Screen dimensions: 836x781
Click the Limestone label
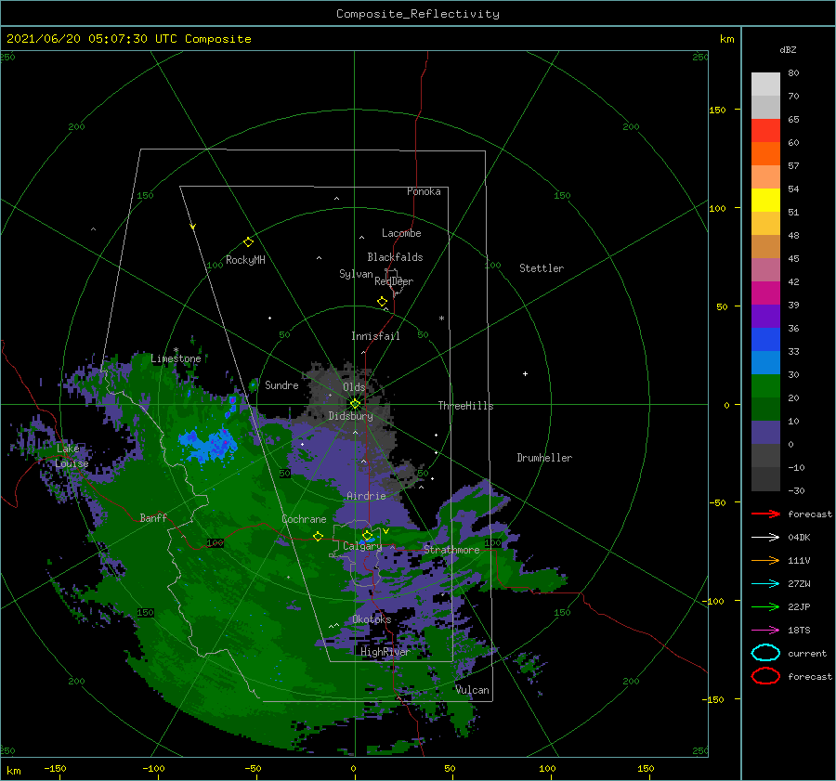[176, 358]
